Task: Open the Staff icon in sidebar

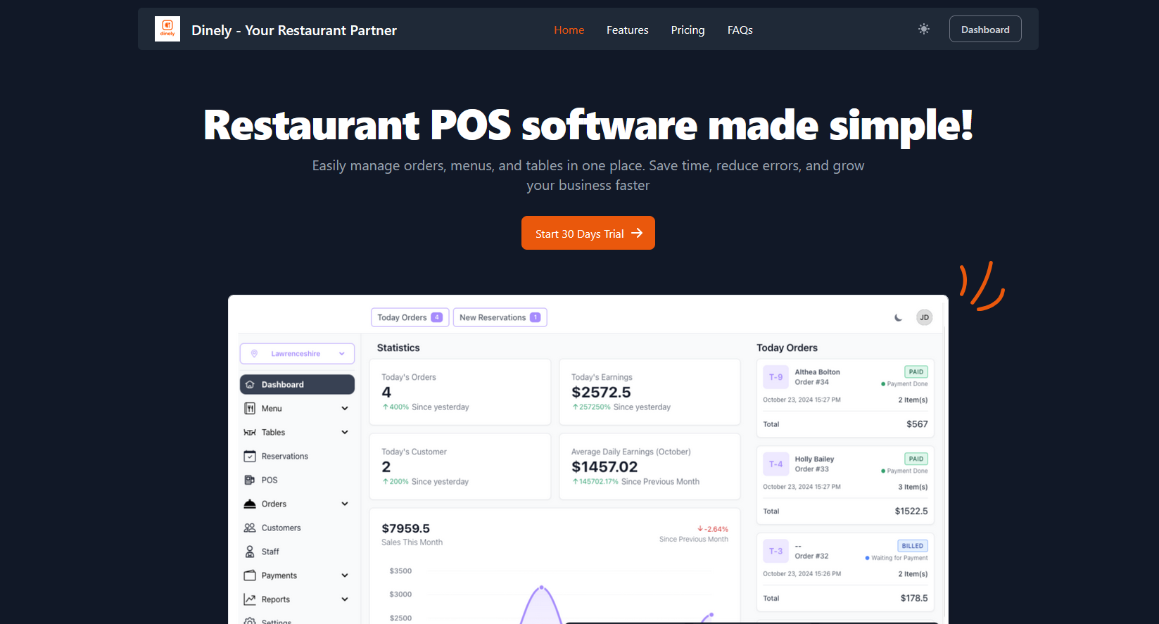Action: 250,552
